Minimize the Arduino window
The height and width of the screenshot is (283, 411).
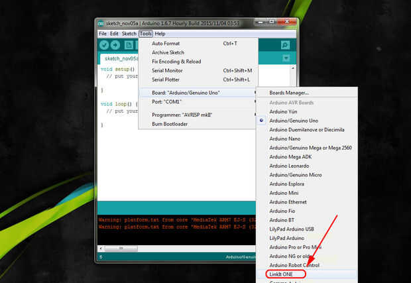tap(261, 22)
